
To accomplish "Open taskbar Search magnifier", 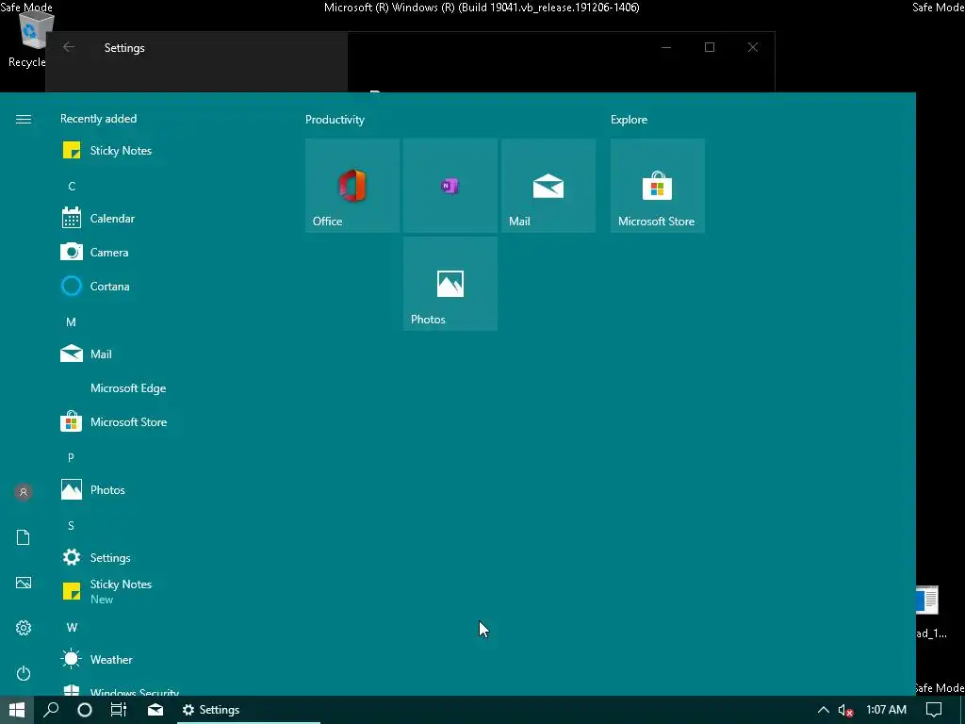I will (x=51, y=710).
